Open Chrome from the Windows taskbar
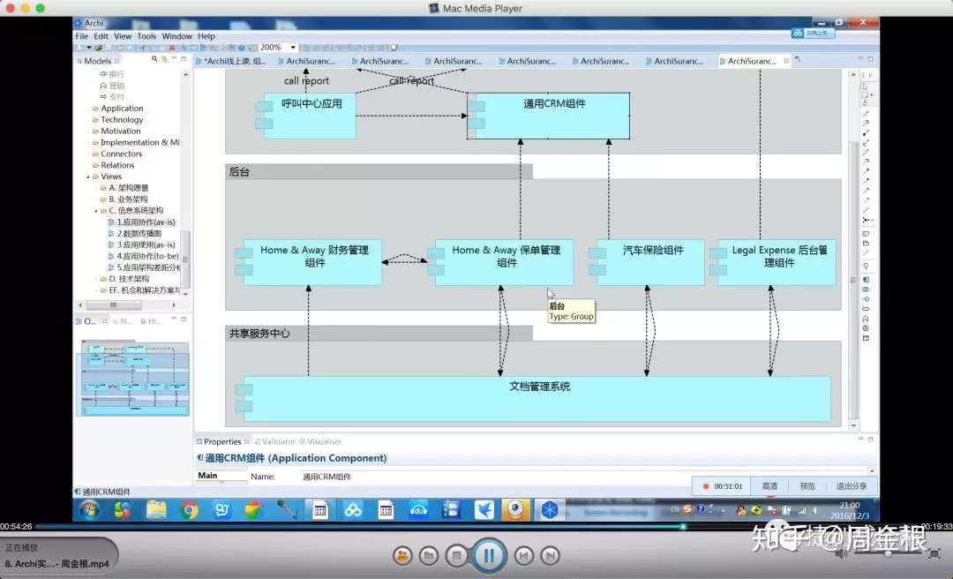 click(x=191, y=509)
